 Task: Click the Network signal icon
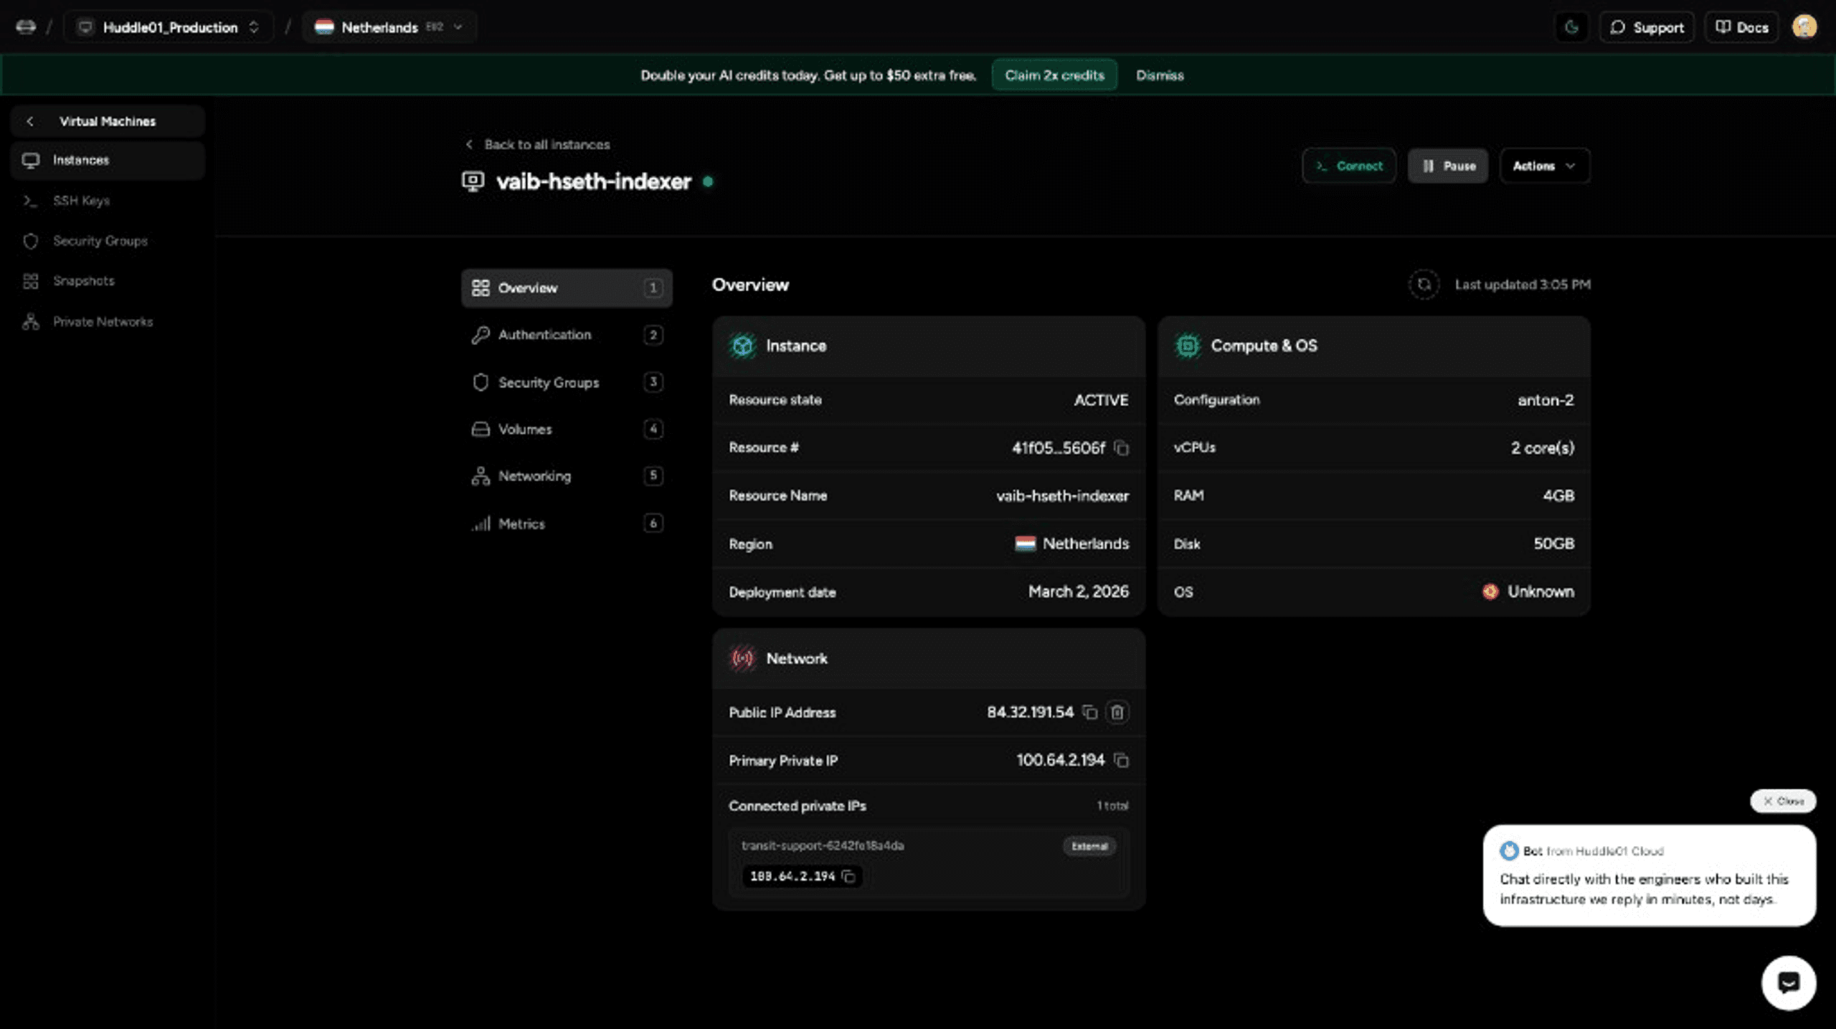(x=742, y=658)
